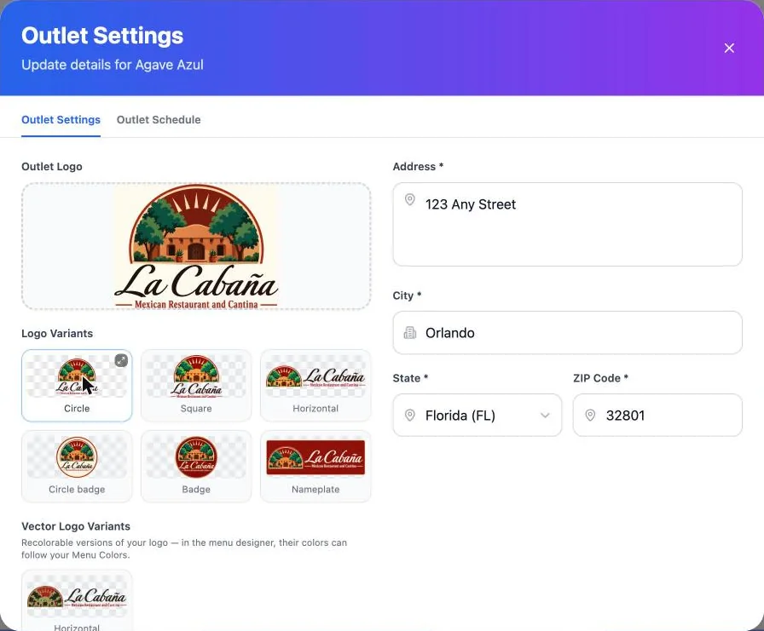Image resolution: width=764 pixels, height=631 pixels.
Task: Select the Horizontal logo variant under Logo Variants
Action: point(315,385)
